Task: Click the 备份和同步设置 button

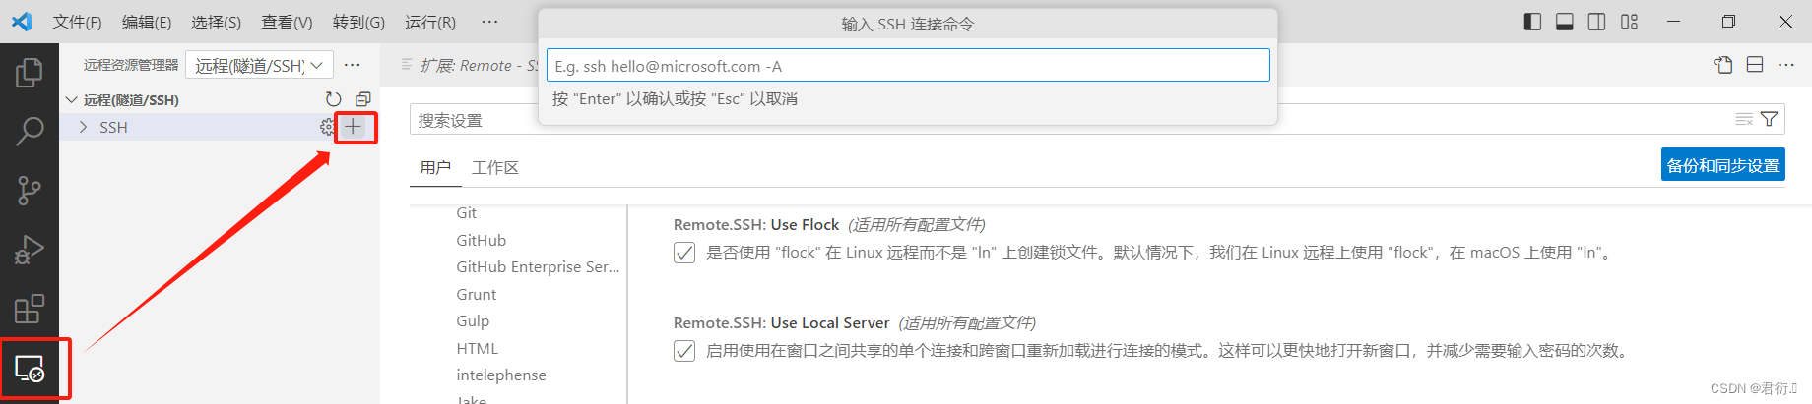Action: click(1722, 165)
